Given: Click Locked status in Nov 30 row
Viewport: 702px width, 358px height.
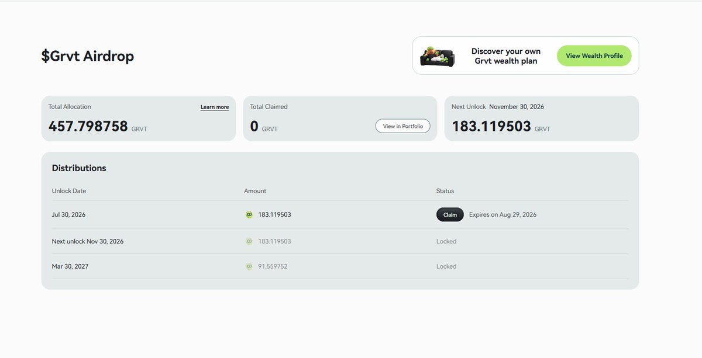Looking at the screenshot, I should pyautogui.click(x=446, y=241).
